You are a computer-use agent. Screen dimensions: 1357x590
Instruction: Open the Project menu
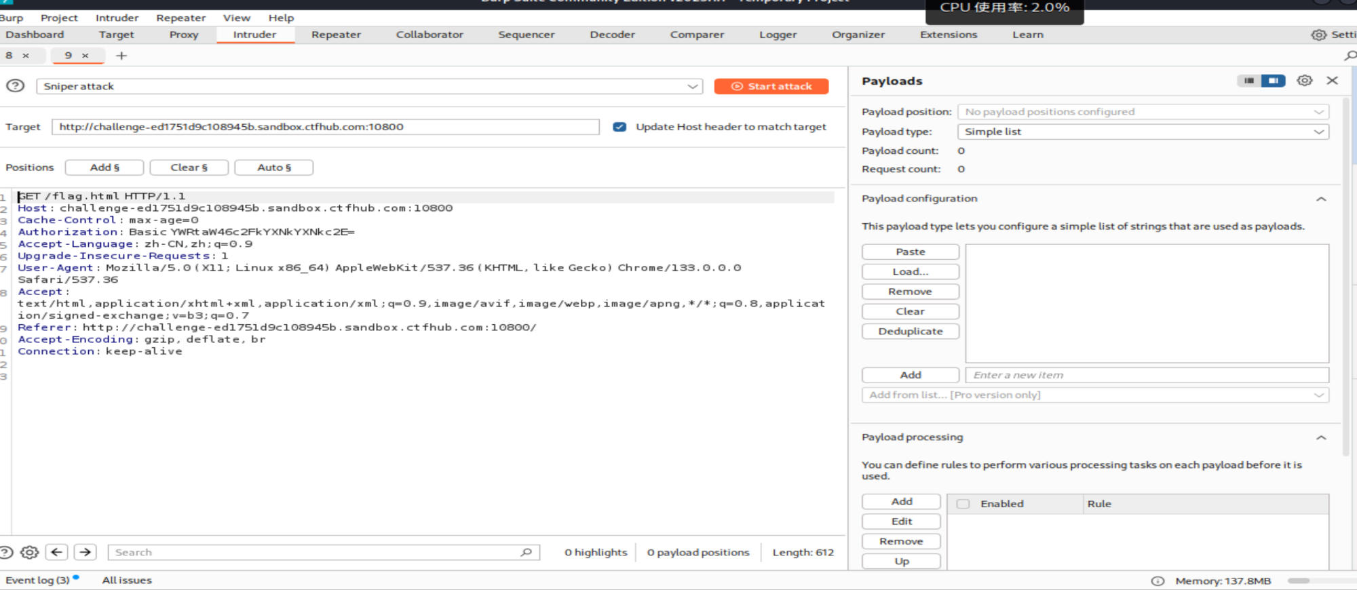(59, 18)
